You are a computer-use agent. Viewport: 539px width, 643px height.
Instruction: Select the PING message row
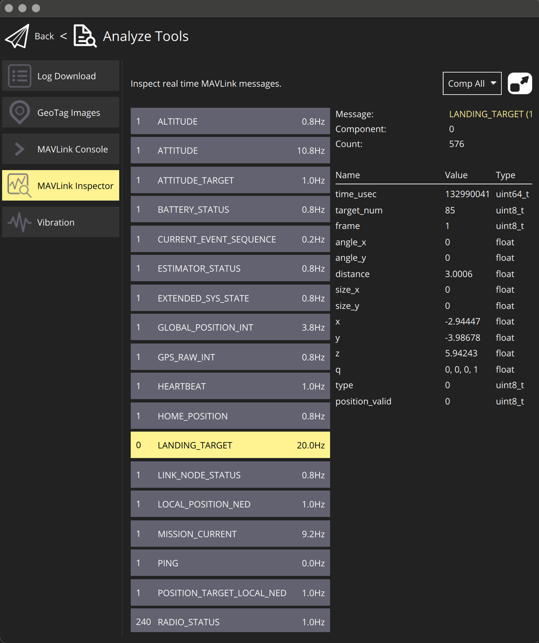[x=230, y=563]
